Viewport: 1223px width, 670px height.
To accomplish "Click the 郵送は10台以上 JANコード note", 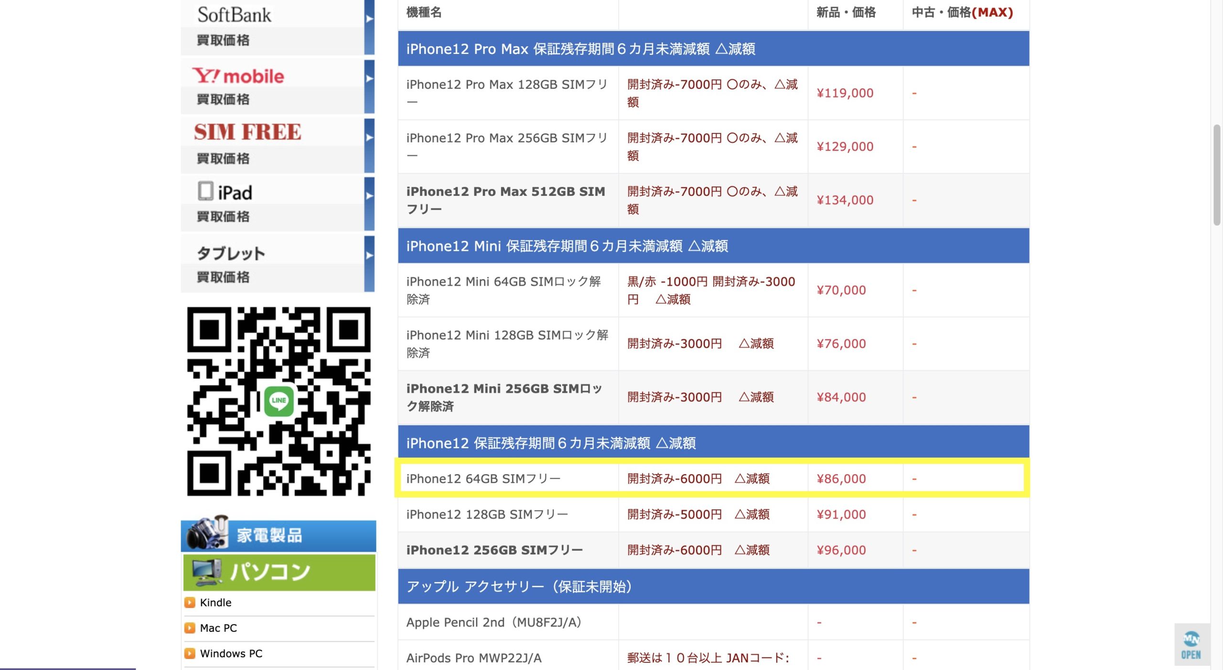I will [x=708, y=658].
